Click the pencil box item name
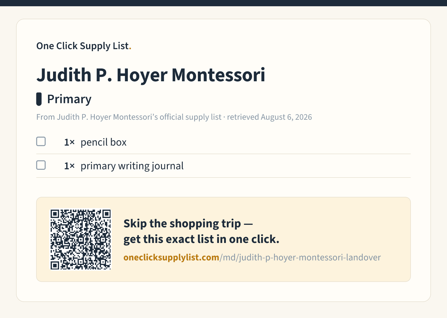Screen dimensions: 447x318 pyautogui.click(x=104, y=142)
